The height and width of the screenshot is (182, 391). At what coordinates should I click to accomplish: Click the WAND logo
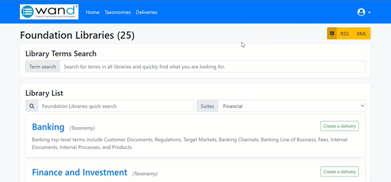coord(49,12)
